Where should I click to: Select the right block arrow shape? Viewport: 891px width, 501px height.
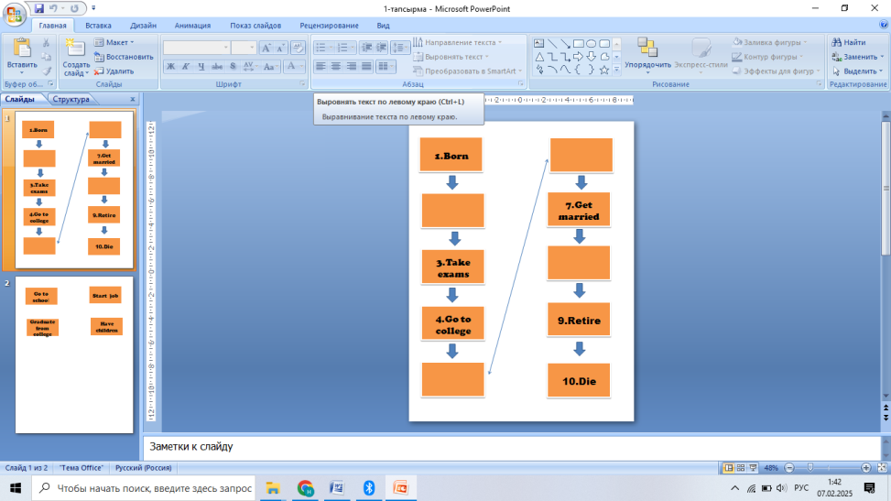[x=579, y=56]
